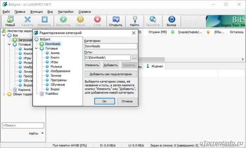246x148 pixels.
Task: Open the Файл menu
Action: pos(6,12)
